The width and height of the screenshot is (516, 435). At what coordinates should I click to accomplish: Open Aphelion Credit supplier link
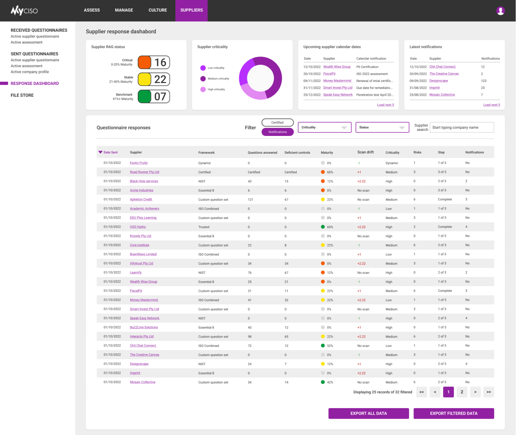pos(141,199)
